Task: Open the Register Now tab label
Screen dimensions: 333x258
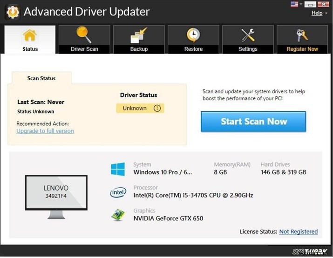Action: (x=302, y=49)
